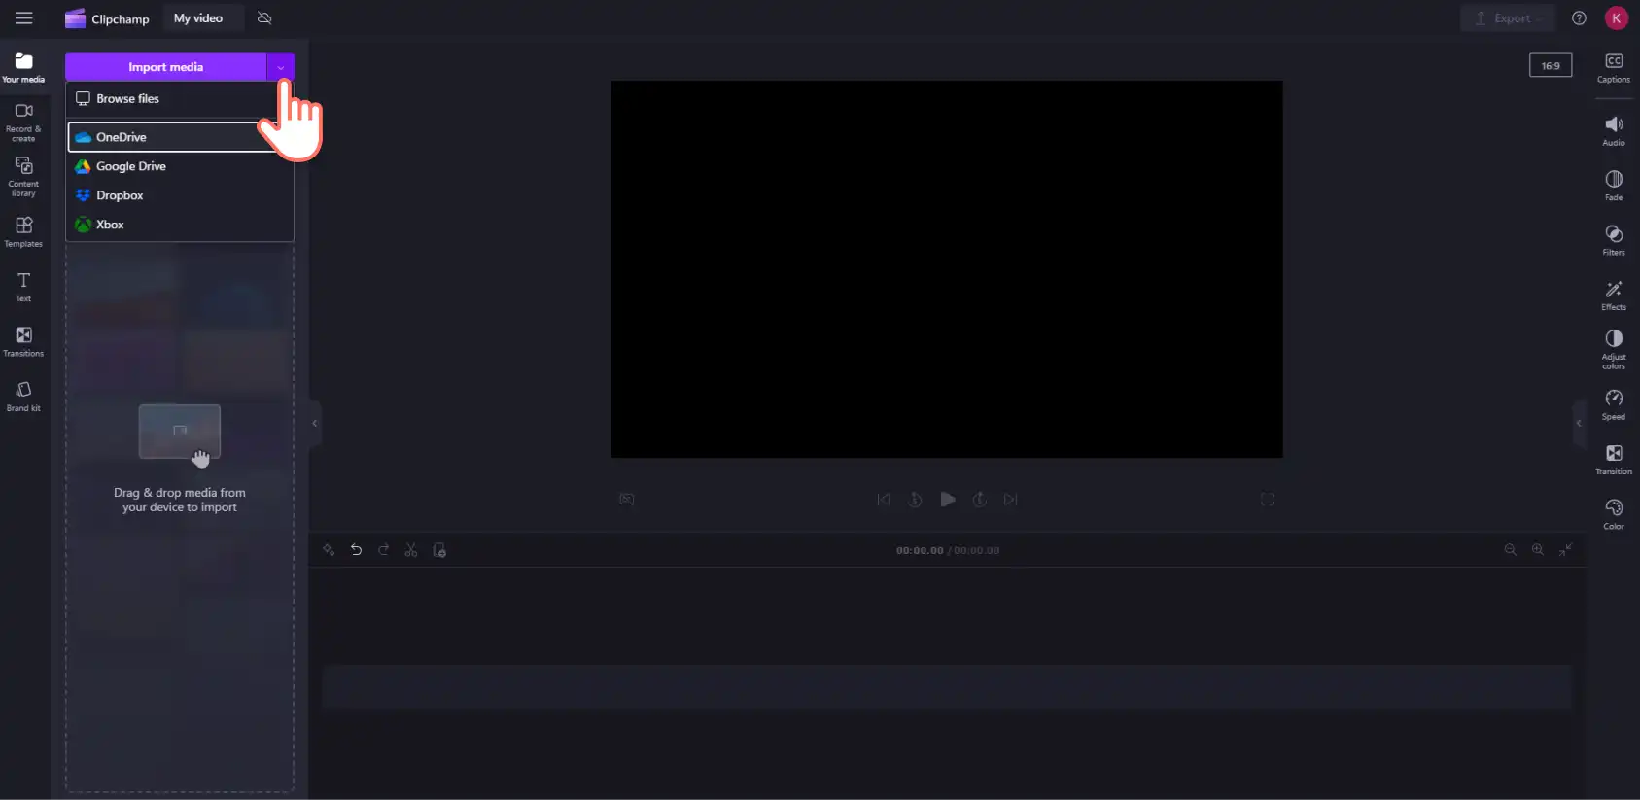
Task: Open the Filters property panel
Action: (x=1613, y=240)
